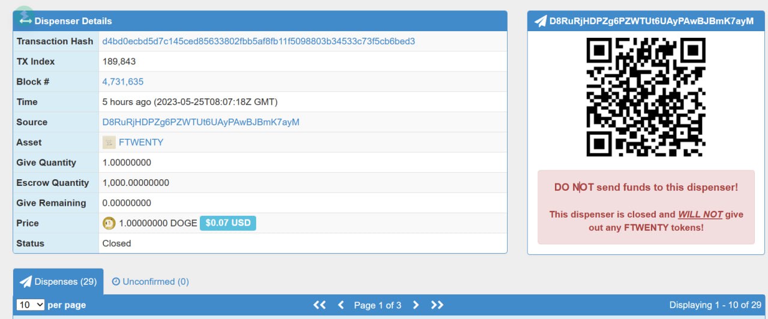Image resolution: width=768 pixels, height=319 pixels.
Task: Click the 'Displaying 1 - 10 of 29' text
Action: [715, 305]
